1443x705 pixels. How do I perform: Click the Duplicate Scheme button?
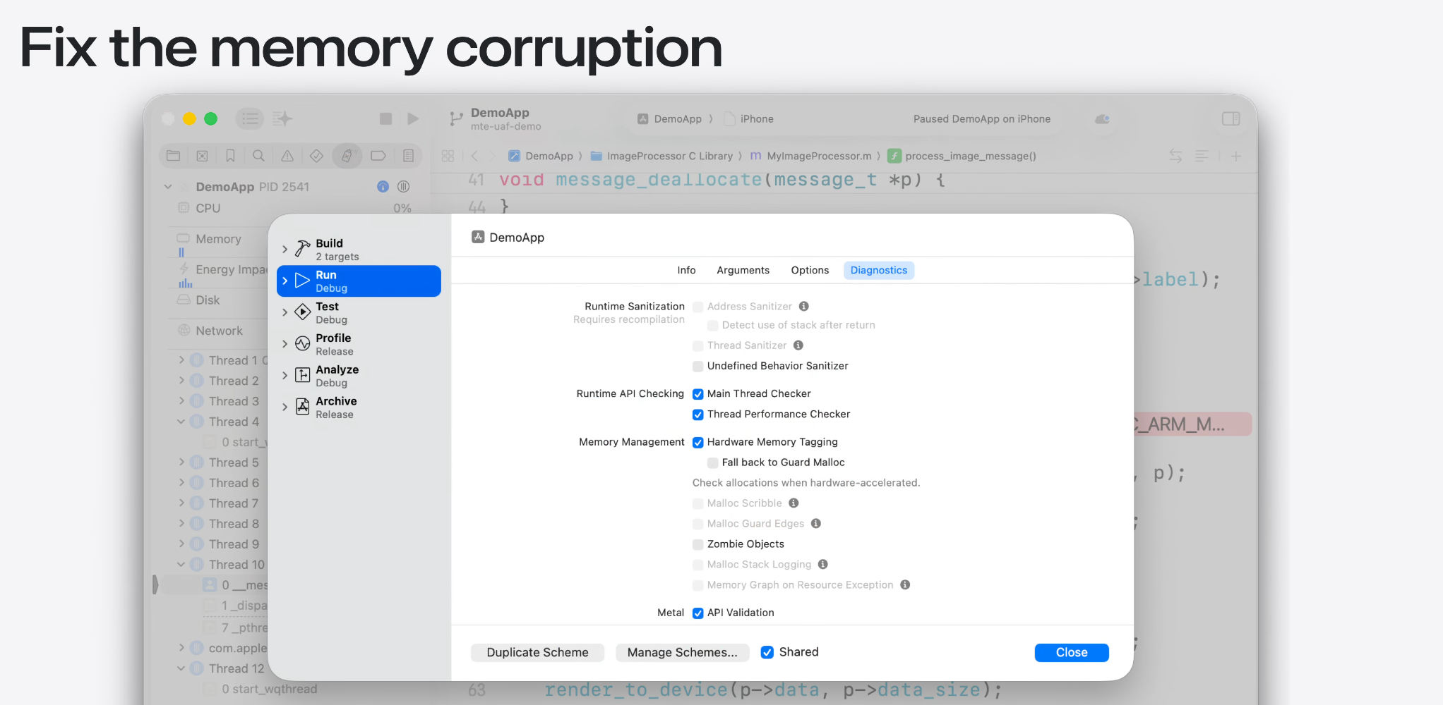(537, 653)
